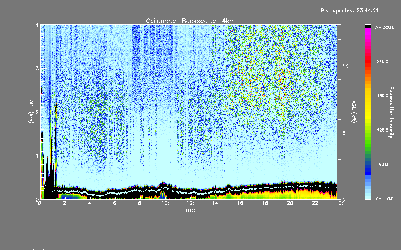Click the "180.0" colorbar value

(383, 96)
